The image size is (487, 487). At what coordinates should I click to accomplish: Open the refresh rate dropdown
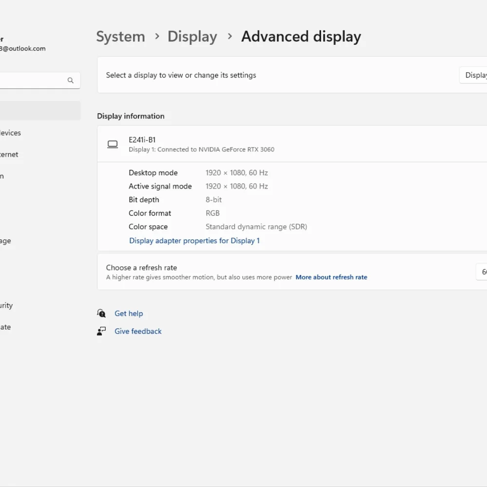tap(482, 272)
